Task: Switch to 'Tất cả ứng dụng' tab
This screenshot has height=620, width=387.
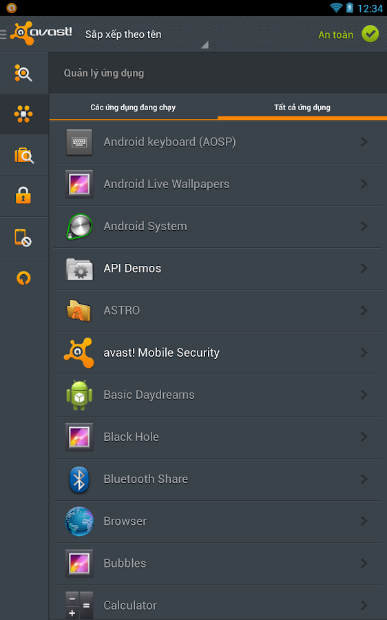Action: point(302,107)
